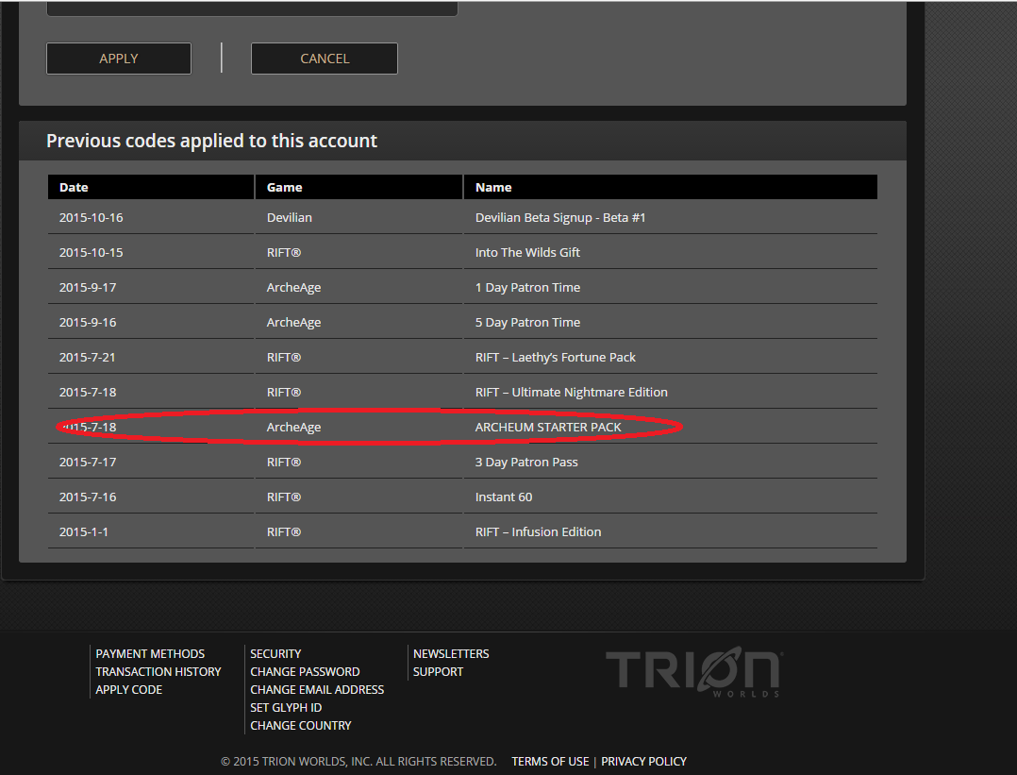
Task: Select '3 Day Patron Pass' cell
Action: click(526, 463)
